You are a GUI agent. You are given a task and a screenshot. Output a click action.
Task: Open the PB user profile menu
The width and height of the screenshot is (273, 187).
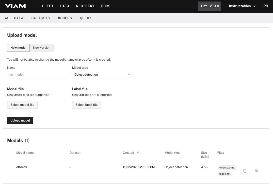[x=266, y=6]
